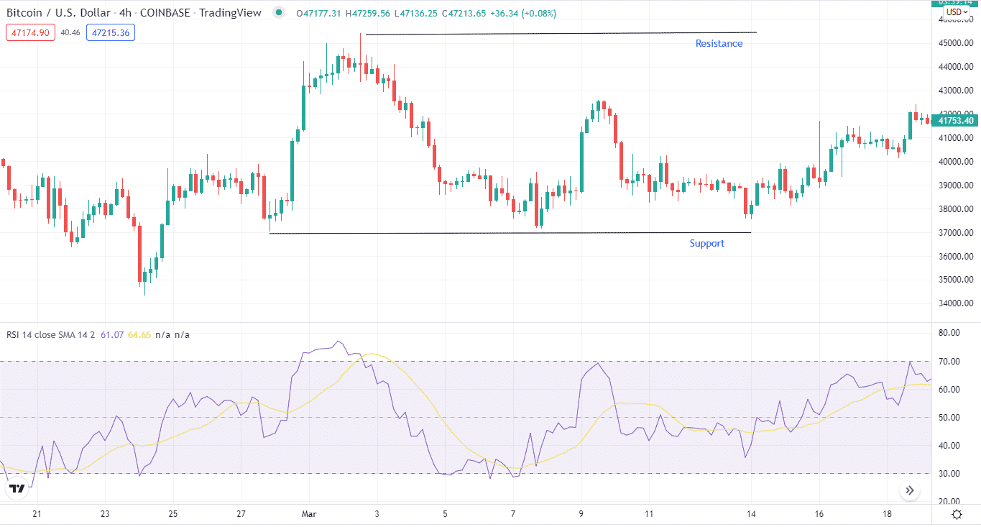Click the date axis label 25
Image resolution: width=981 pixels, height=527 pixels.
[x=172, y=514]
